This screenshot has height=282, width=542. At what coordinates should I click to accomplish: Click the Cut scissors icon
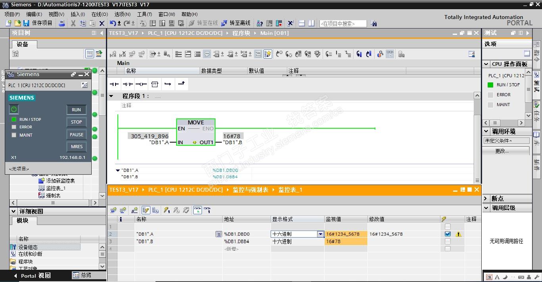point(73,23)
